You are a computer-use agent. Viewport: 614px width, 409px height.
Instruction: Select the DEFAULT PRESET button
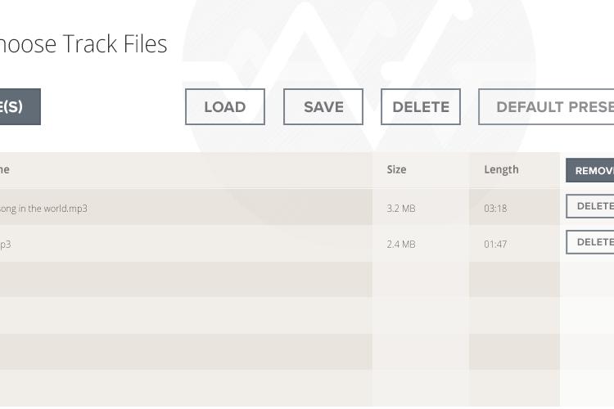pos(546,107)
